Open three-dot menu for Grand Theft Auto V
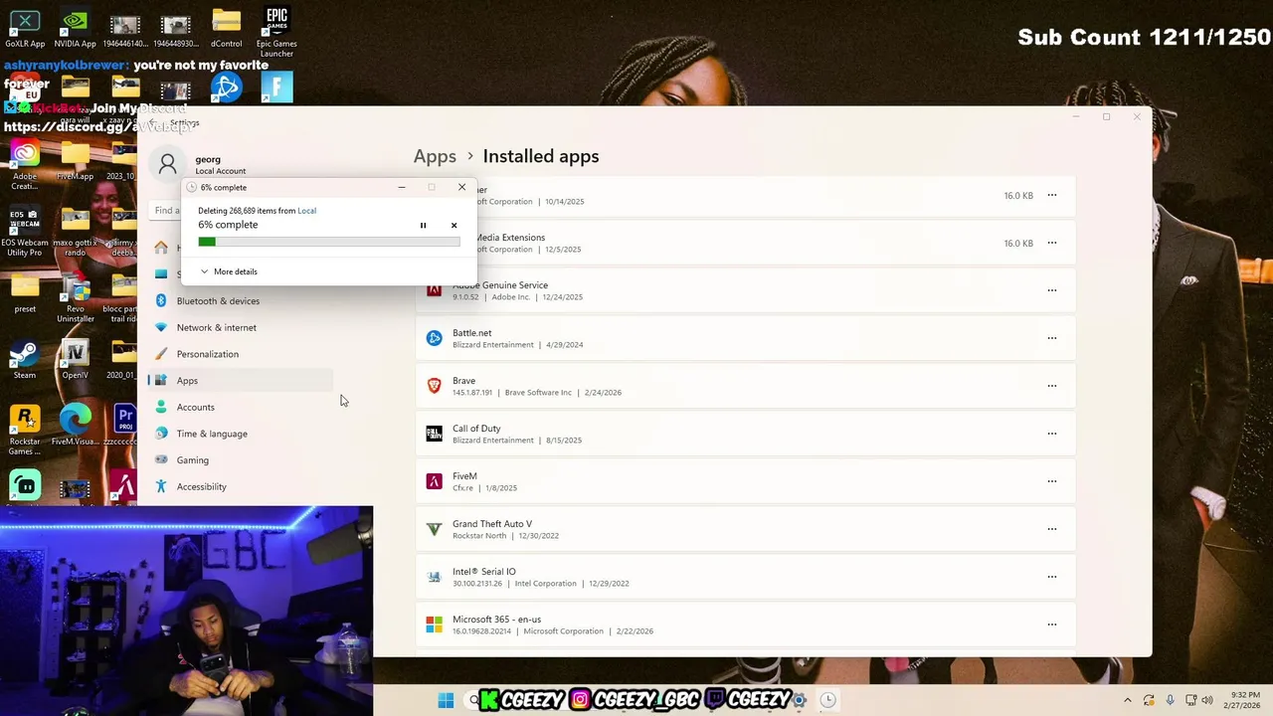Screen dimensions: 1273x716 pos(1051,529)
